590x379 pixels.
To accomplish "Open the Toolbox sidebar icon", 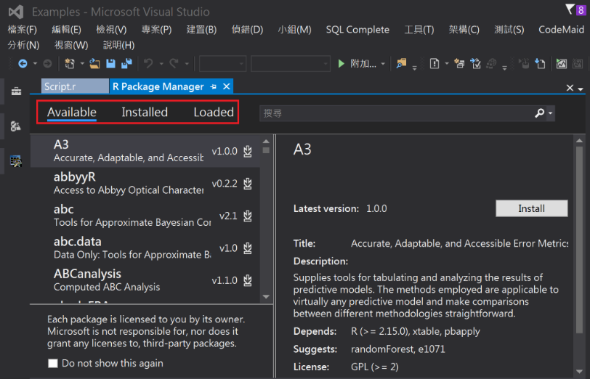I will click(16, 91).
